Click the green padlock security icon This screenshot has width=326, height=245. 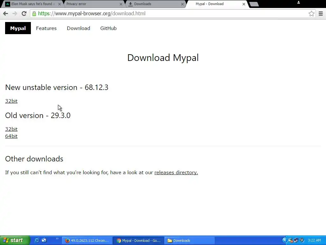pyautogui.click(x=34, y=13)
